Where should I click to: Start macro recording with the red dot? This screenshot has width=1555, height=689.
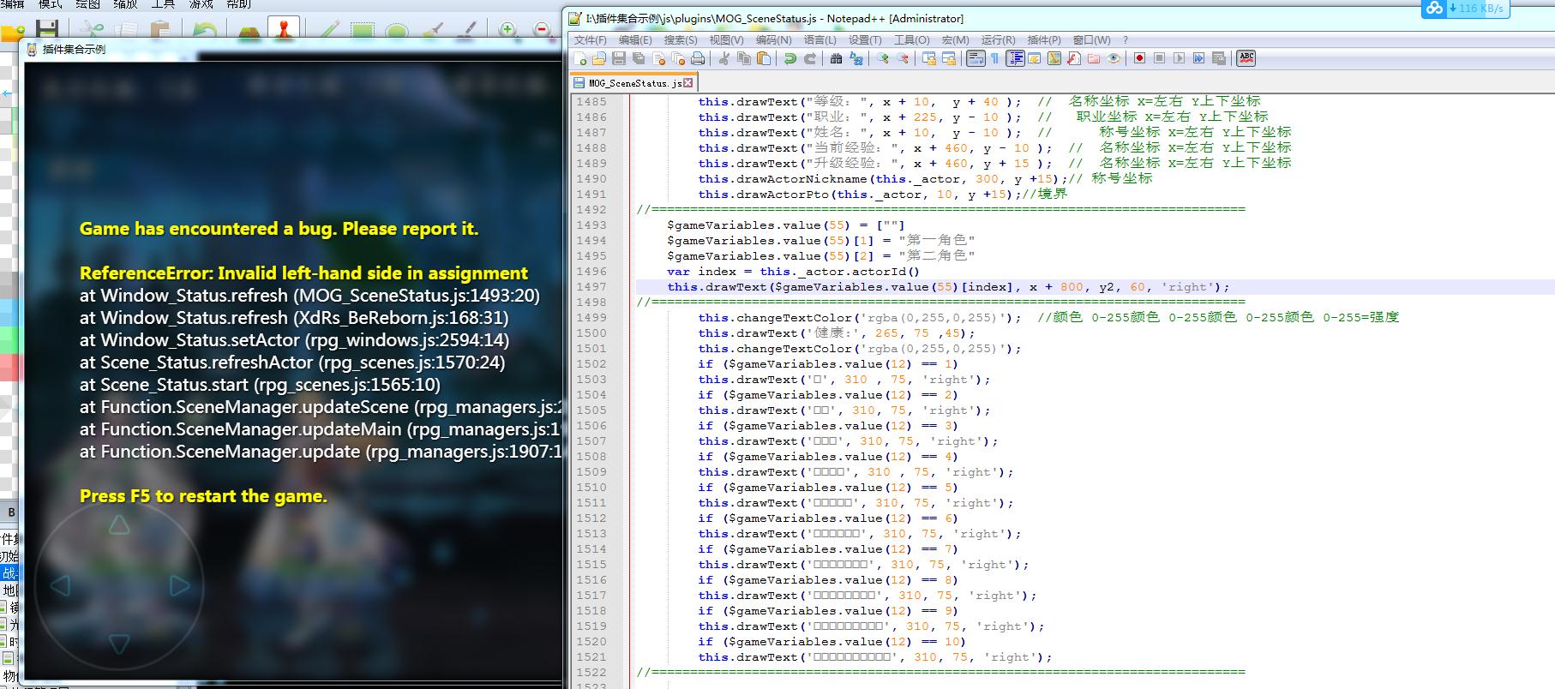click(x=1139, y=58)
